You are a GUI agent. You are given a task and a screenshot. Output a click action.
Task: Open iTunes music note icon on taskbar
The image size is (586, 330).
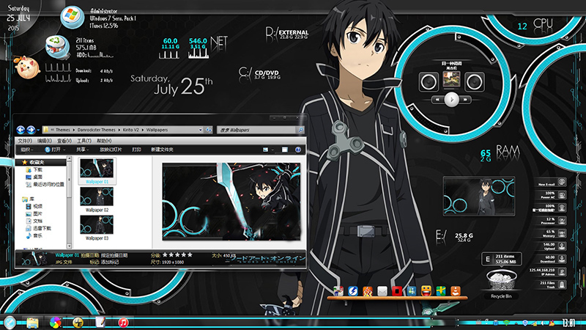[x=123, y=323]
